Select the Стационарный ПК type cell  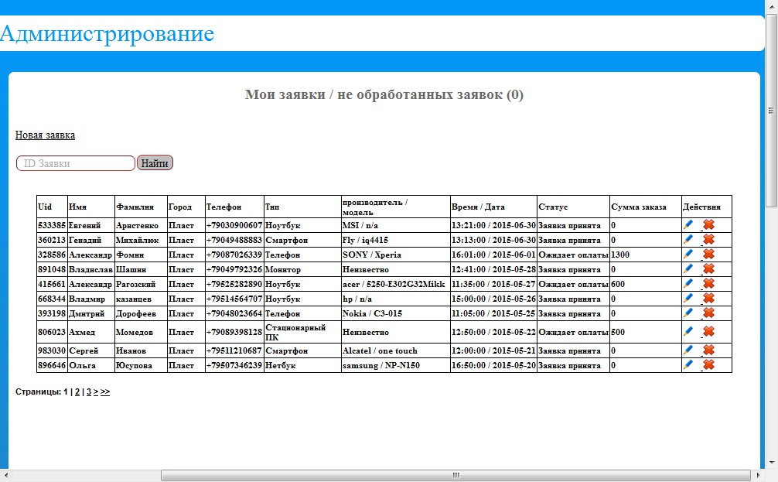tap(302, 332)
